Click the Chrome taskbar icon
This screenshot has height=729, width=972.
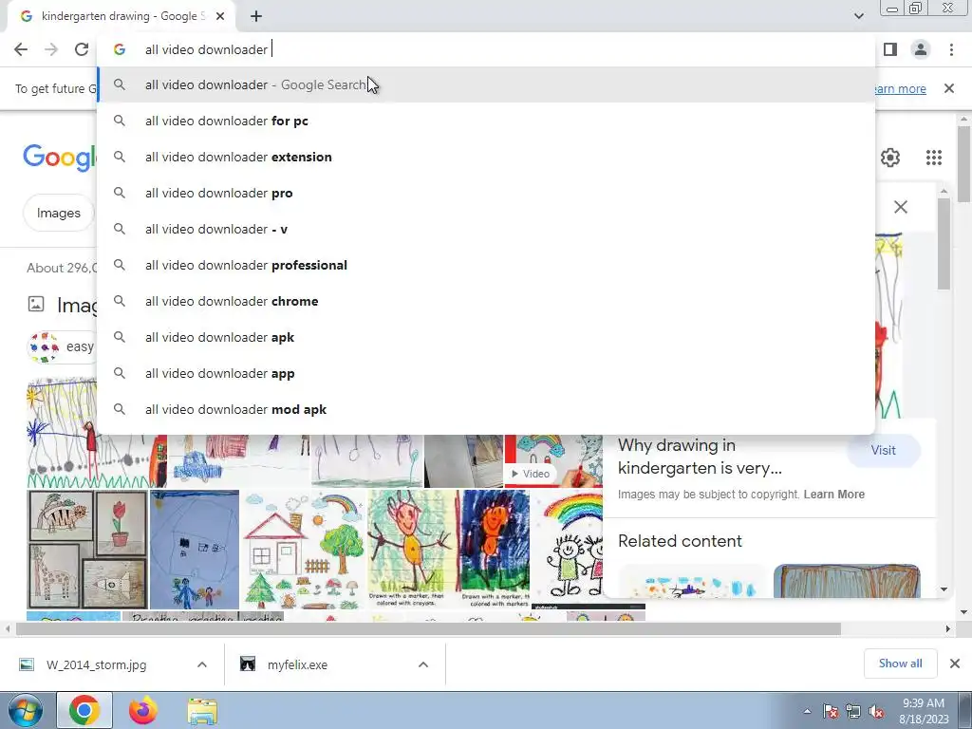[84, 710]
